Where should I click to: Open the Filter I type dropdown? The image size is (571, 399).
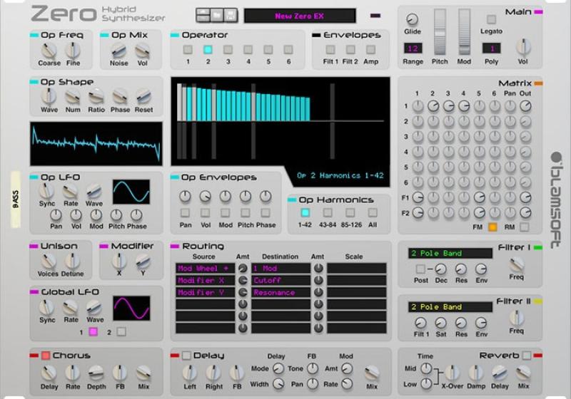coord(450,253)
